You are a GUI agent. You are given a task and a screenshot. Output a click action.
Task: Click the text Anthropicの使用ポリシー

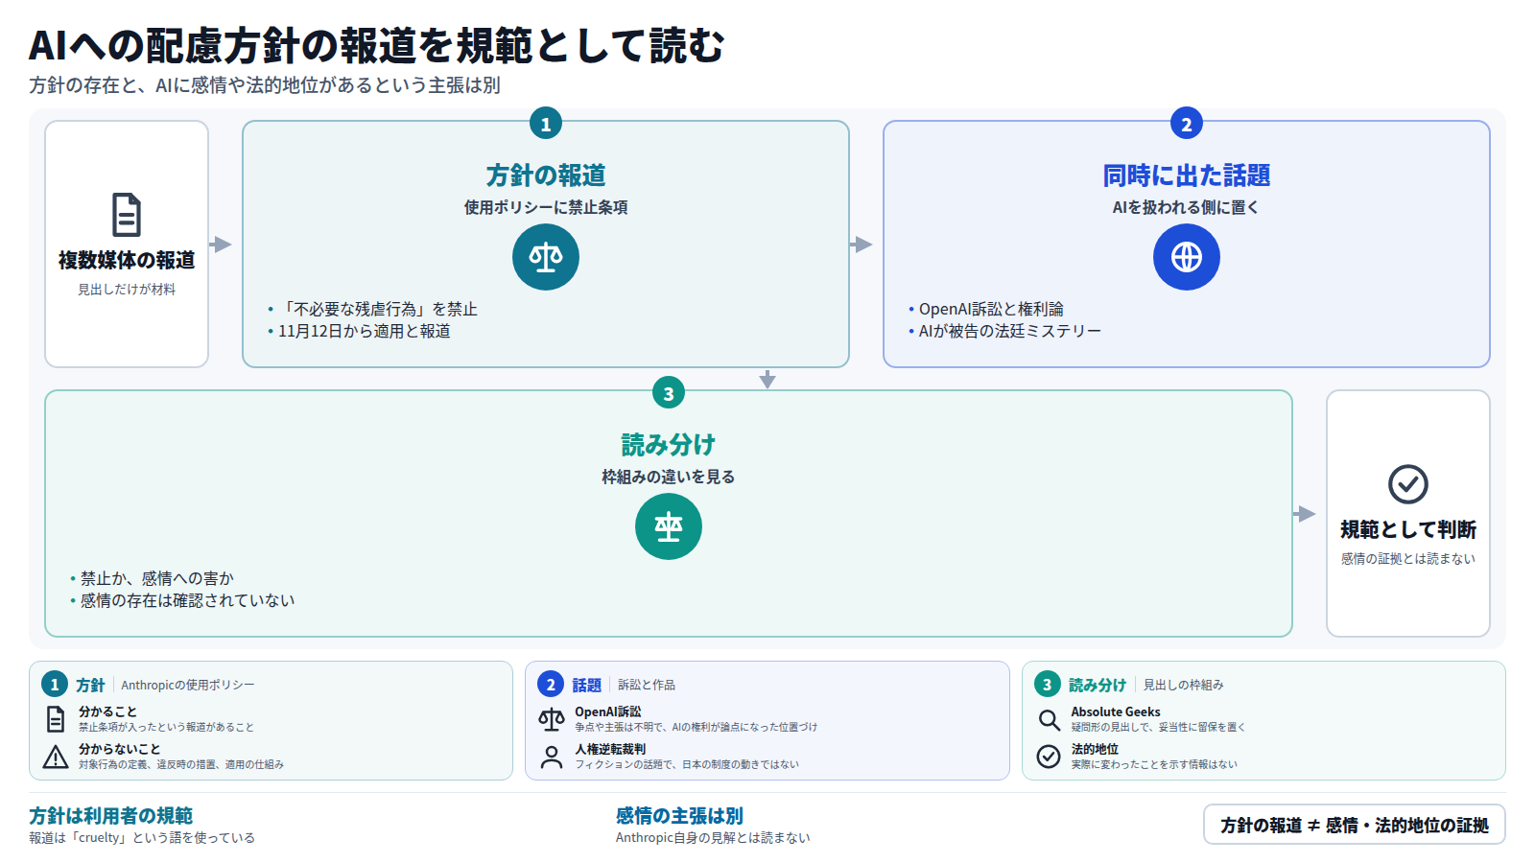click(188, 685)
